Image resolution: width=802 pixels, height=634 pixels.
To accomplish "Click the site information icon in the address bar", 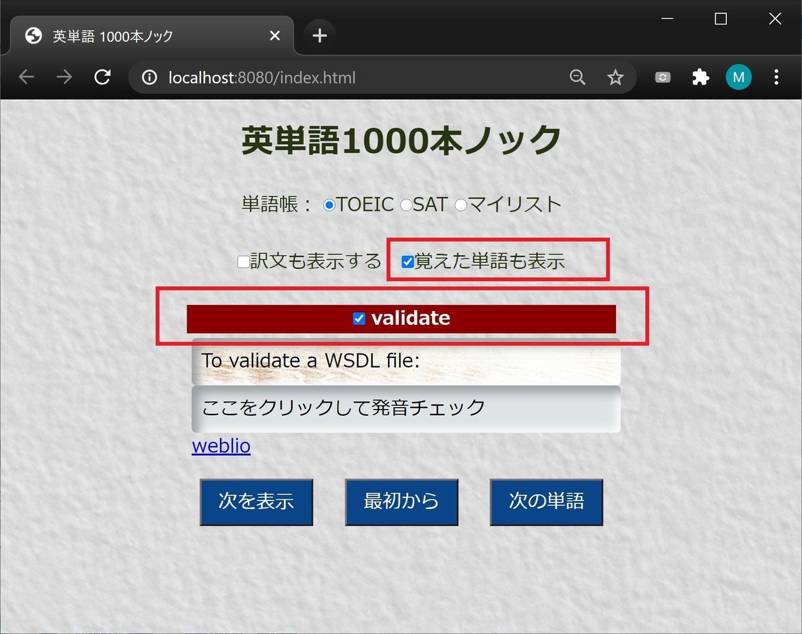I will coord(148,77).
